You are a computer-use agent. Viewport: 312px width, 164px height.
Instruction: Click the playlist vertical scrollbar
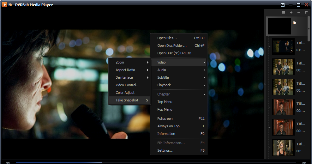coord(309,29)
